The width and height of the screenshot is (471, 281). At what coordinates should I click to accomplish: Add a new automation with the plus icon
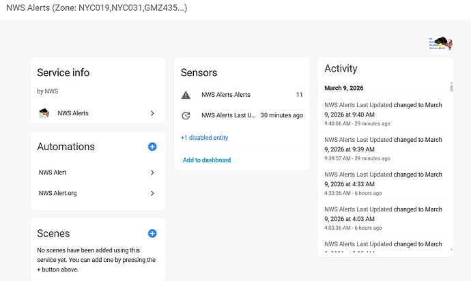152,147
